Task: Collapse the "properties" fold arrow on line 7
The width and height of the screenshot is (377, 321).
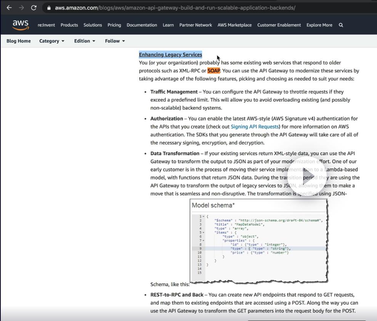Action: pyautogui.click(x=204, y=241)
